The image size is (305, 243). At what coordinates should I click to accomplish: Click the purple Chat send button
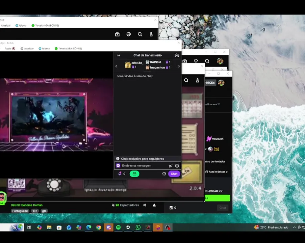pos(174,174)
